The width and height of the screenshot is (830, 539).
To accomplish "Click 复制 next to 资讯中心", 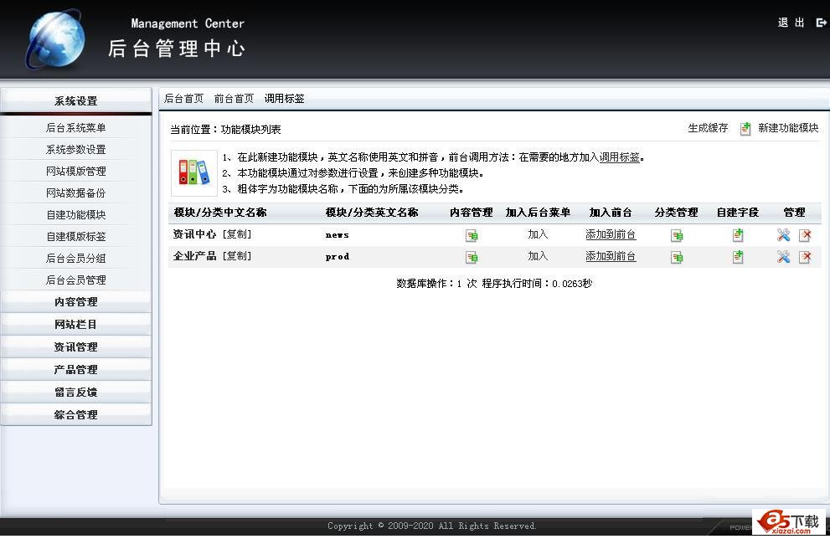I will [x=237, y=234].
